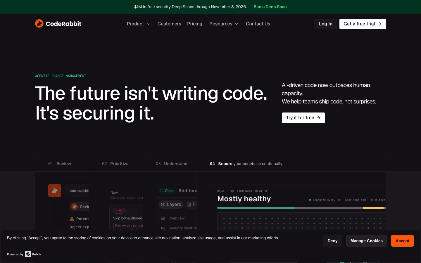421x263 pixels.
Task: Click the broadcast icon beside Security blast
Action: tap(163, 228)
